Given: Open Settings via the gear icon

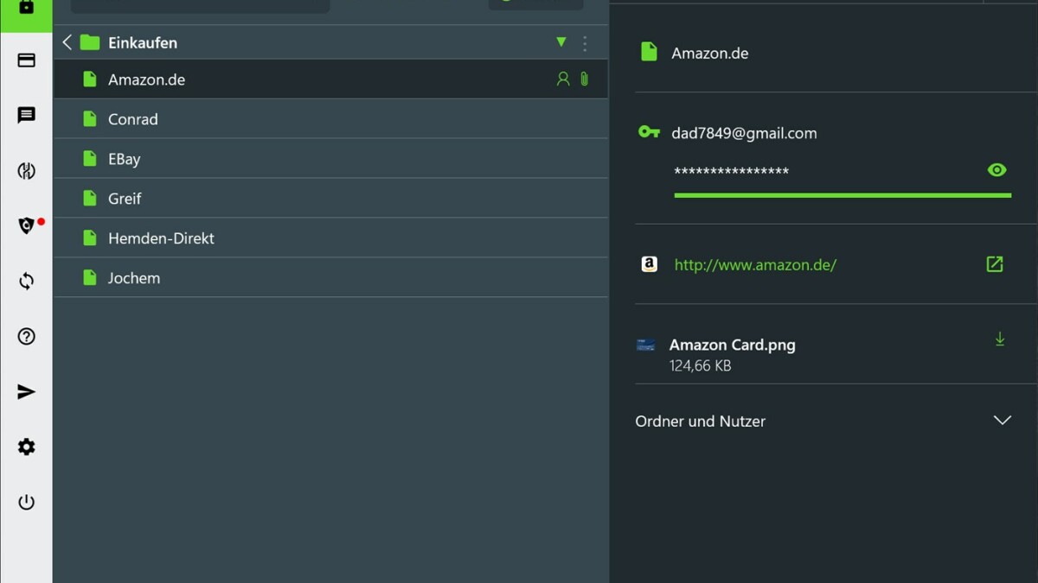Looking at the screenshot, I should 26,447.
